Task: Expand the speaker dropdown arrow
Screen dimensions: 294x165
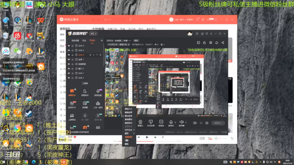Action: (x=186, y=122)
